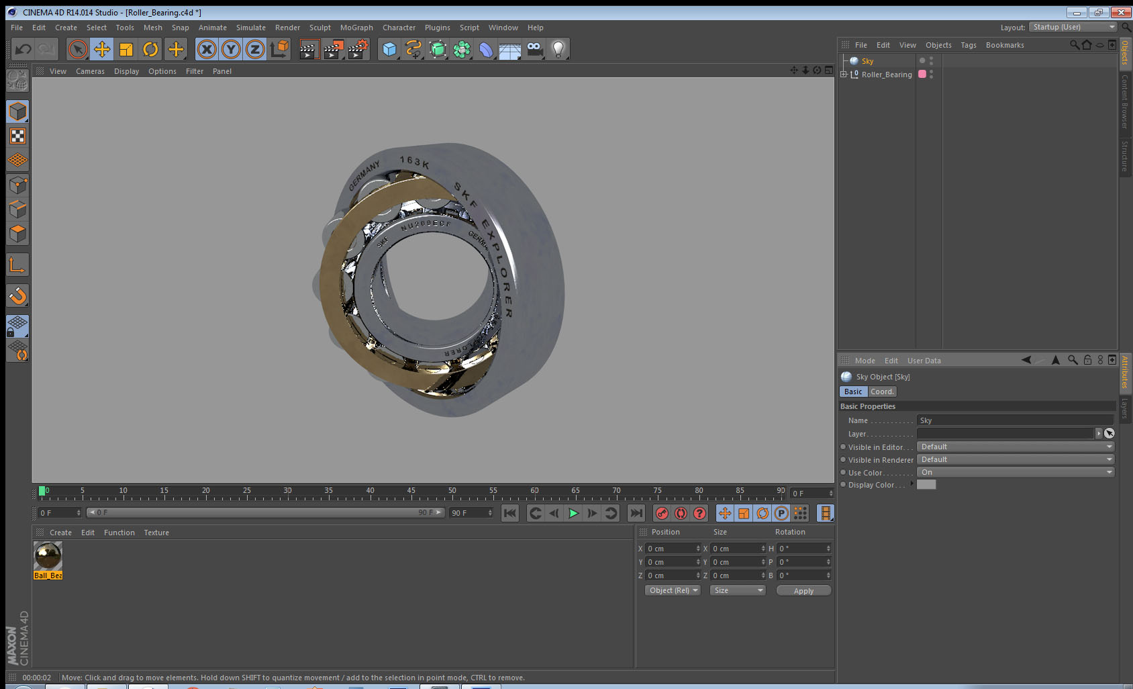The width and height of the screenshot is (1133, 689).
Task: Toggle Autokeying button
Action: pos(681,513)
